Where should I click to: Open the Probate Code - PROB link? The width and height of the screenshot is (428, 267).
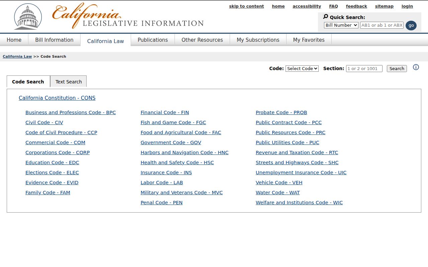tap(281, 112)
